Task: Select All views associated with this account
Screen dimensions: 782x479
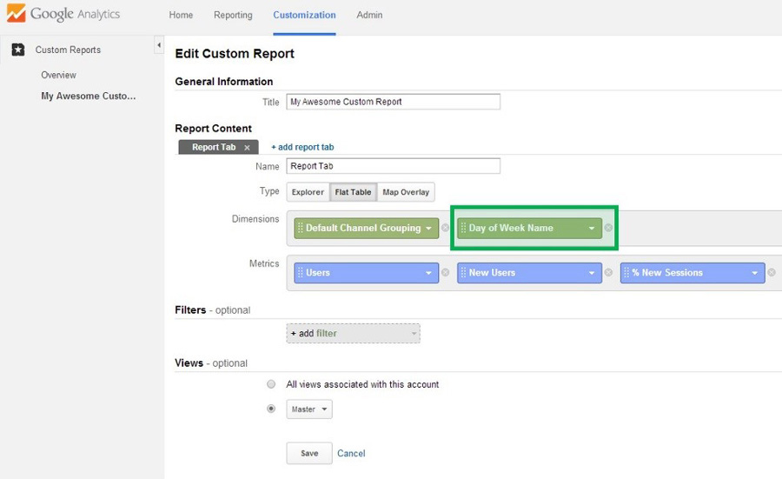Action: [x=272, y=384]
